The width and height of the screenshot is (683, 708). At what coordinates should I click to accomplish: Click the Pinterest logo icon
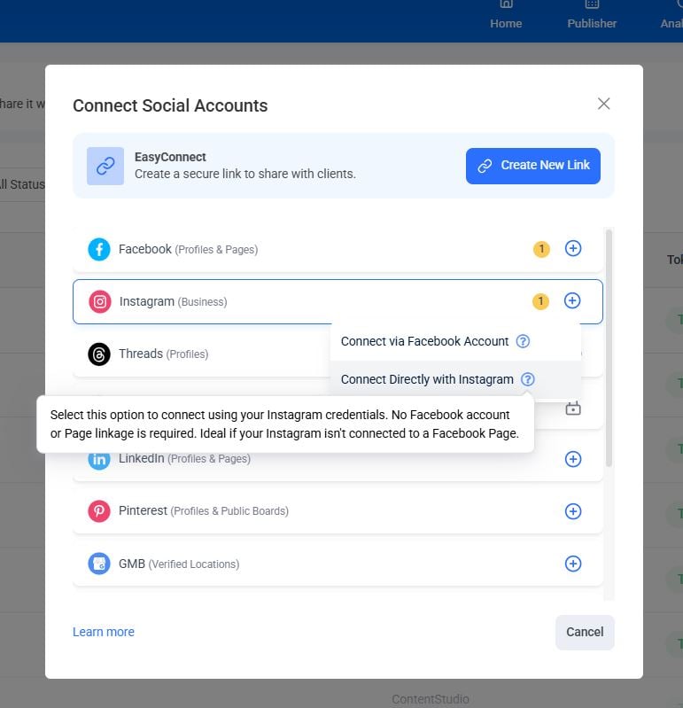point(99,511)
